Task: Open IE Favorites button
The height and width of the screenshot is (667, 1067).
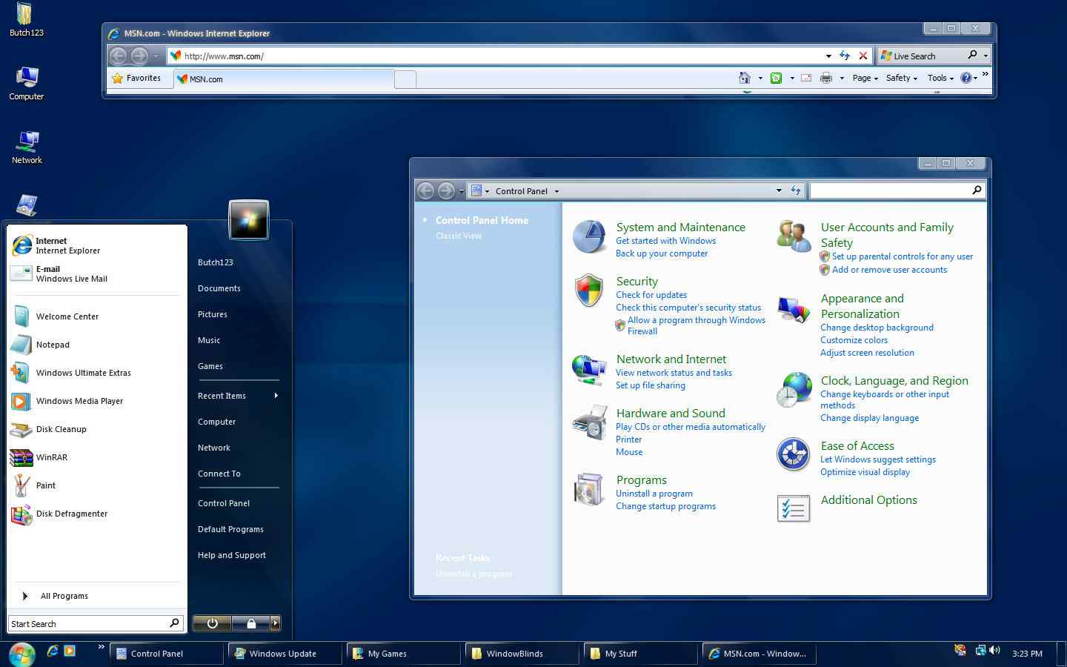Action: point(136,78)
